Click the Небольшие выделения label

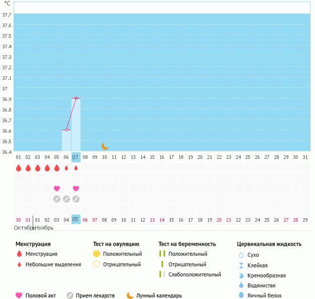[53, 264]
